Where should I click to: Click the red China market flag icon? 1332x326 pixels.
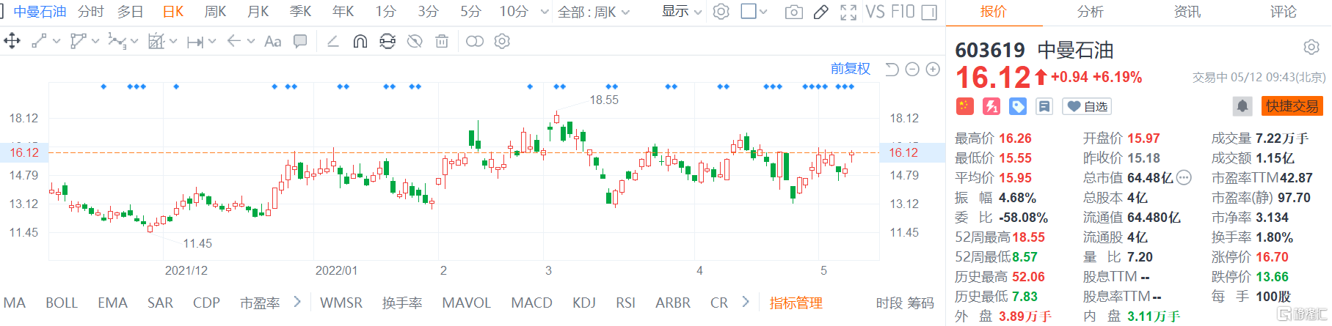(964, 107)
